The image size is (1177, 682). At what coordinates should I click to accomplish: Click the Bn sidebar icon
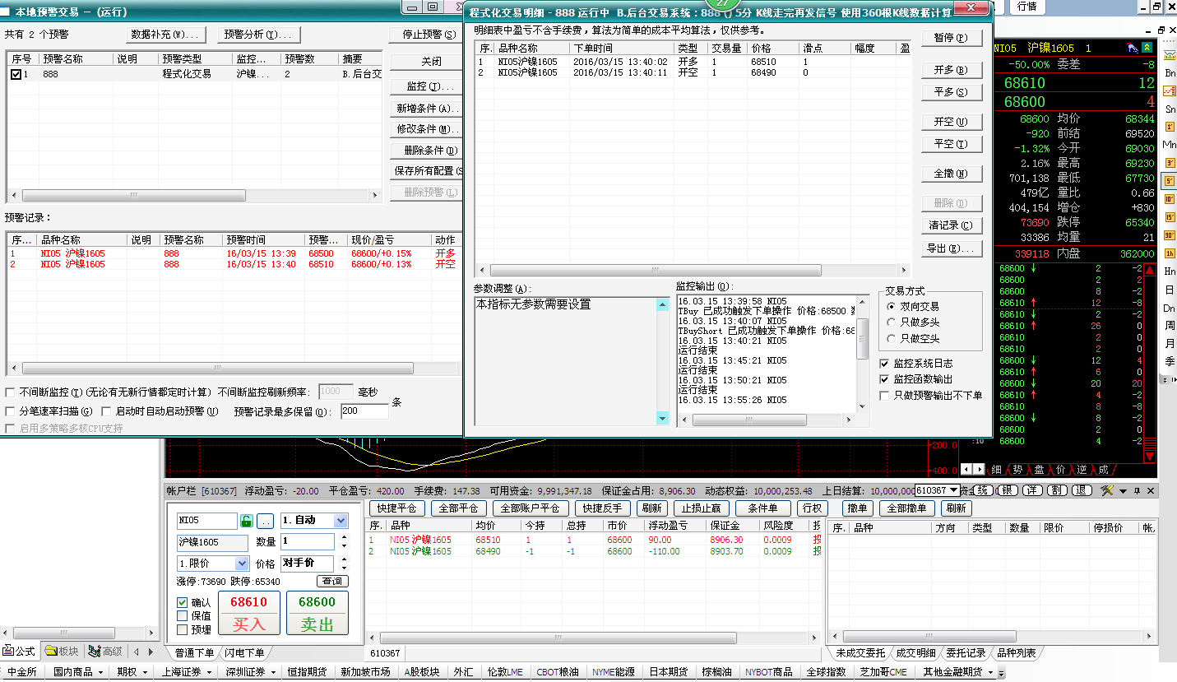tap(1170, 74)
